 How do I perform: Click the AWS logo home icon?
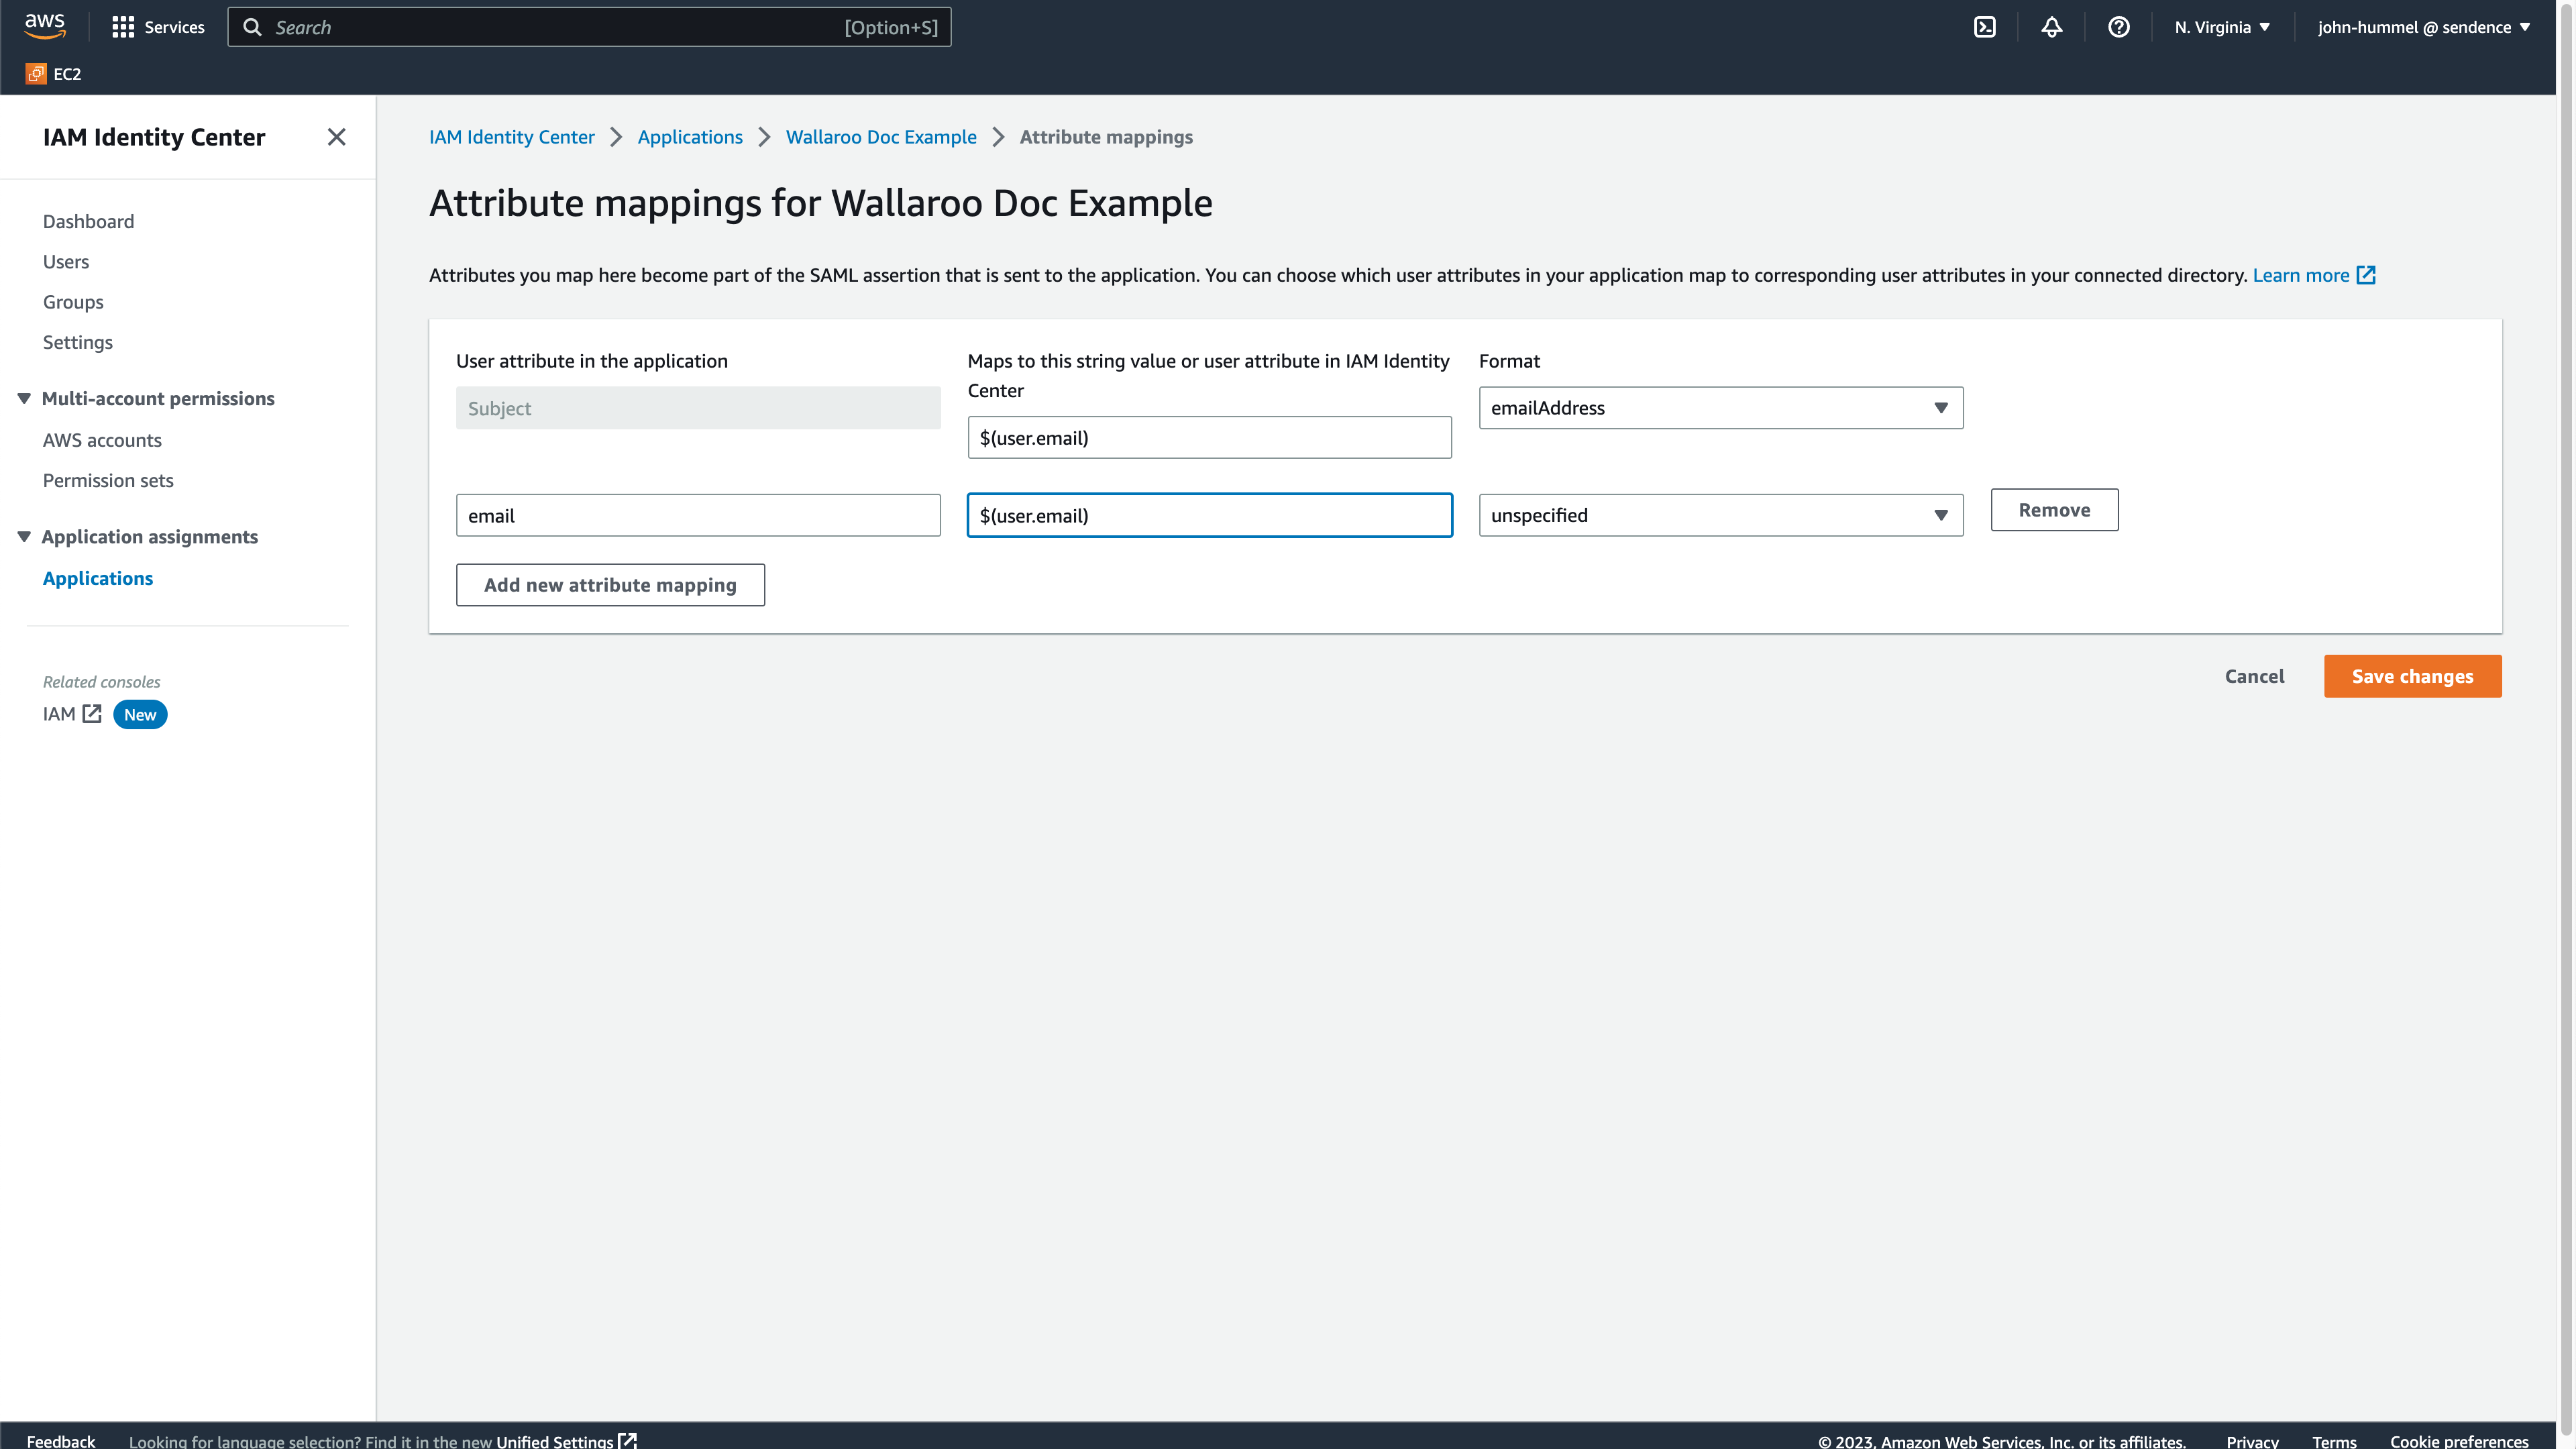45,26
